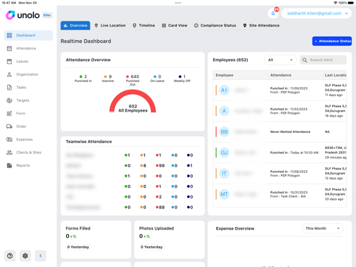This screenshot has width=356, height=267.
Task: Click the Employees (652) heading
Action: 230,60
